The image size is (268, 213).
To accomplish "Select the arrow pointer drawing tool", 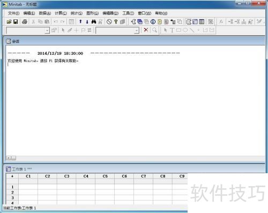I will point(166,30).
